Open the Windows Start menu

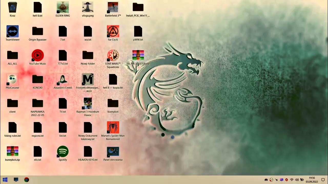coord(5,180)
